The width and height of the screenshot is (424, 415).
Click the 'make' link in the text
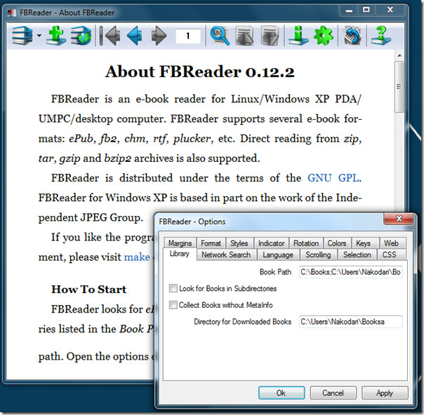pyautogui.click(x=137, y=257)
